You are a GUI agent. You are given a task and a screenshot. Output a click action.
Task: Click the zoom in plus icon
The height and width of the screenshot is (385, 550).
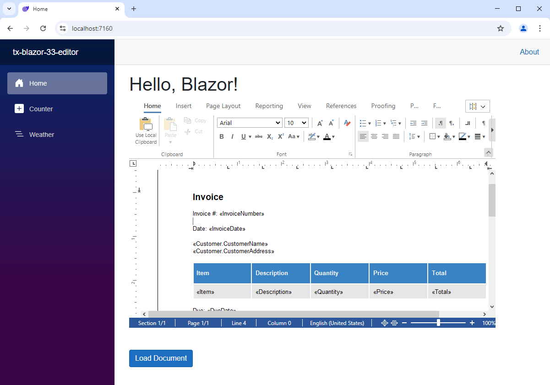coord(472,323)
